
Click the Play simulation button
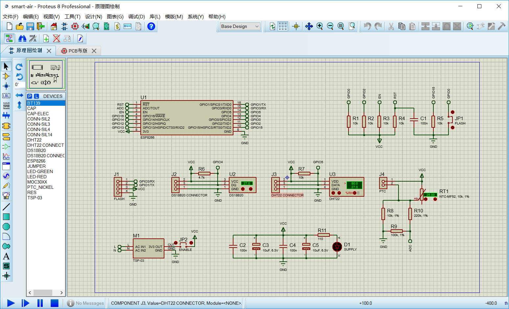[x=11, y=303]
